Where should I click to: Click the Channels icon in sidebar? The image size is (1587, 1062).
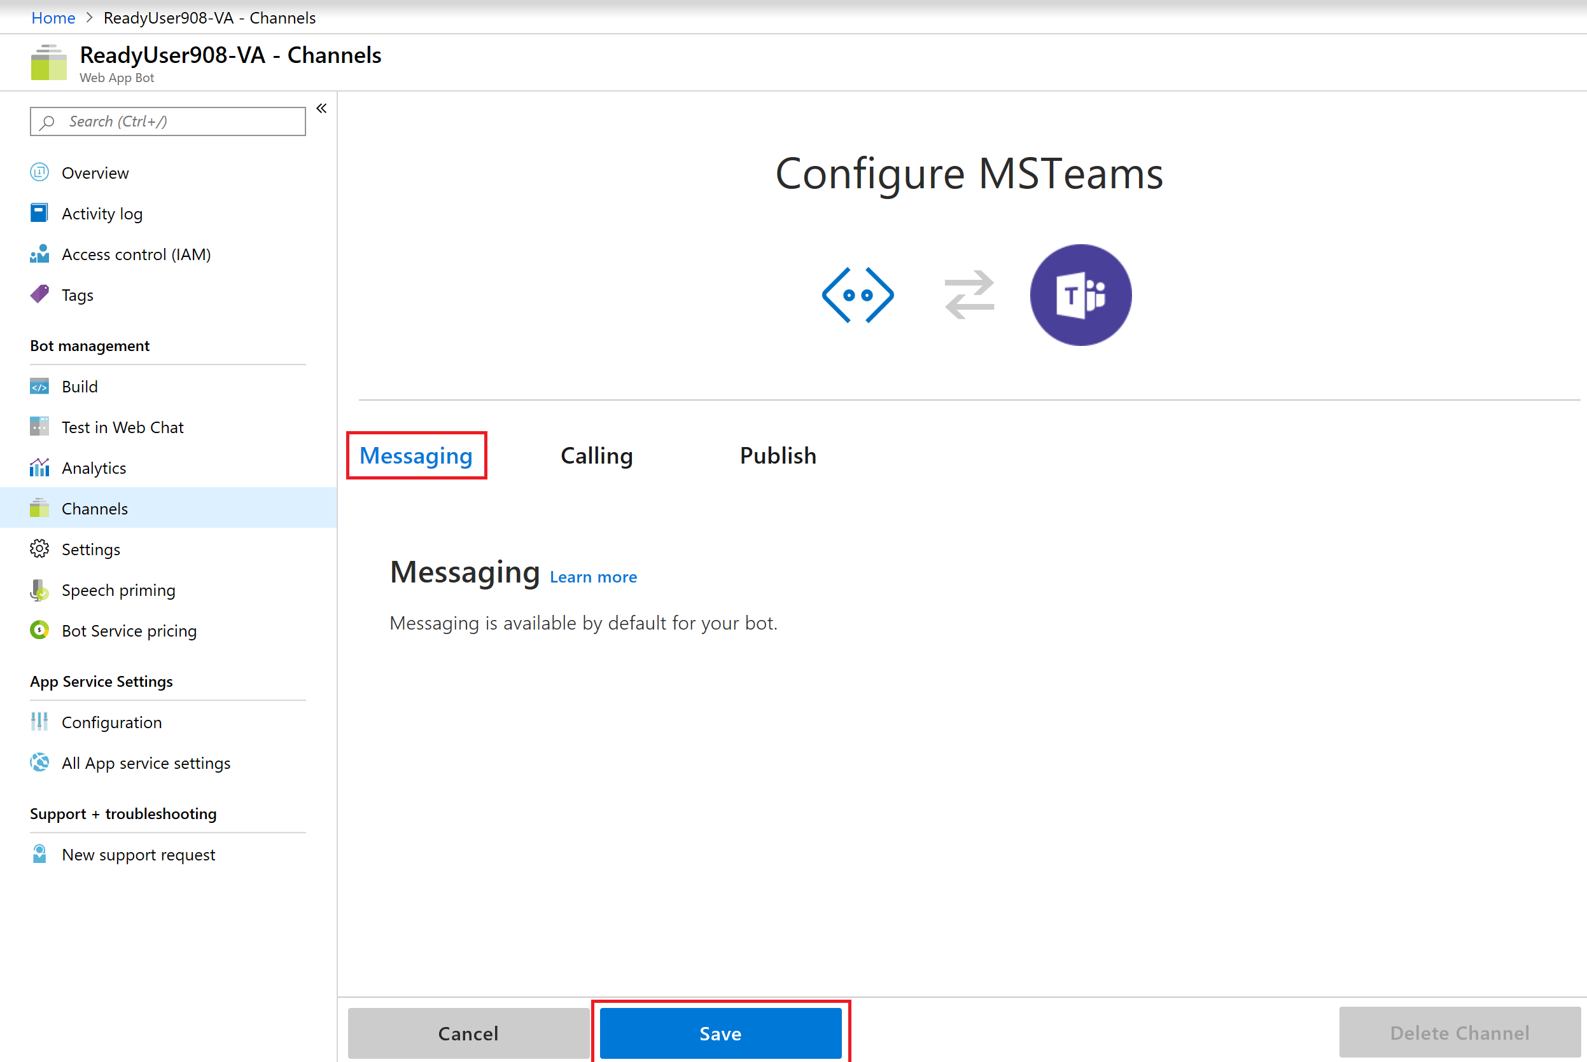click(38, 509)
